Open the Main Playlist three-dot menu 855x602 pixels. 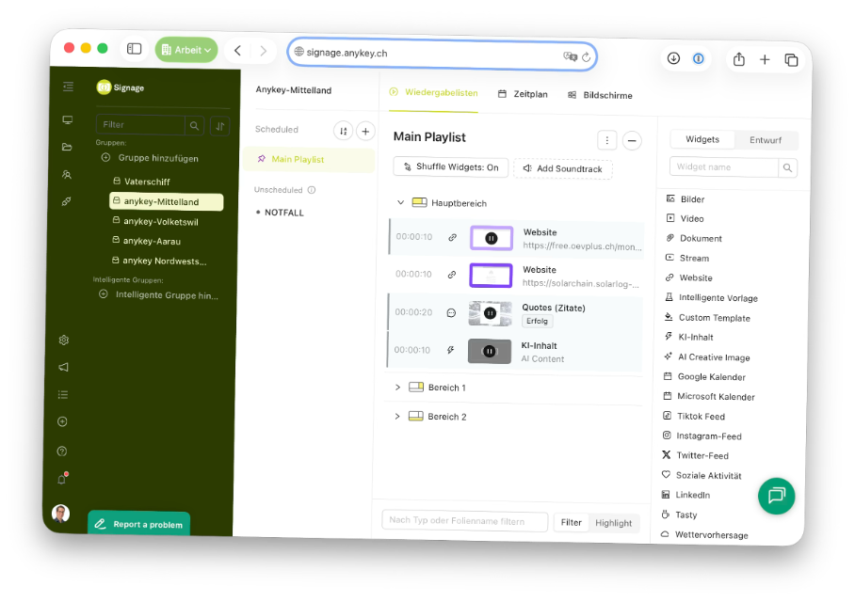[x=607, y=140]
